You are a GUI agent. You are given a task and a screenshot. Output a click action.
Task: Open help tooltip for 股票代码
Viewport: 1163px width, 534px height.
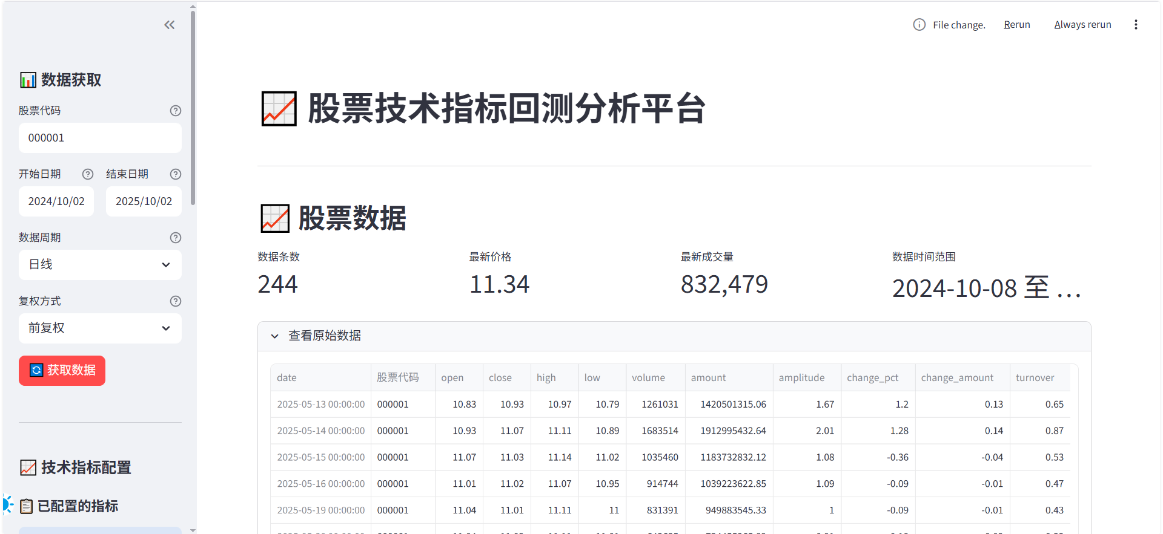176,111
